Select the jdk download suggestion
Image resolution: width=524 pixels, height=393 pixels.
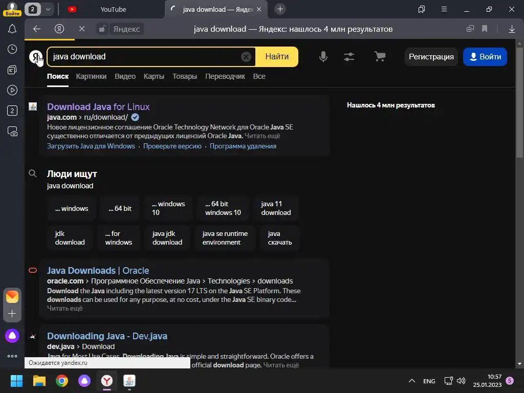[x=70, y=238]
